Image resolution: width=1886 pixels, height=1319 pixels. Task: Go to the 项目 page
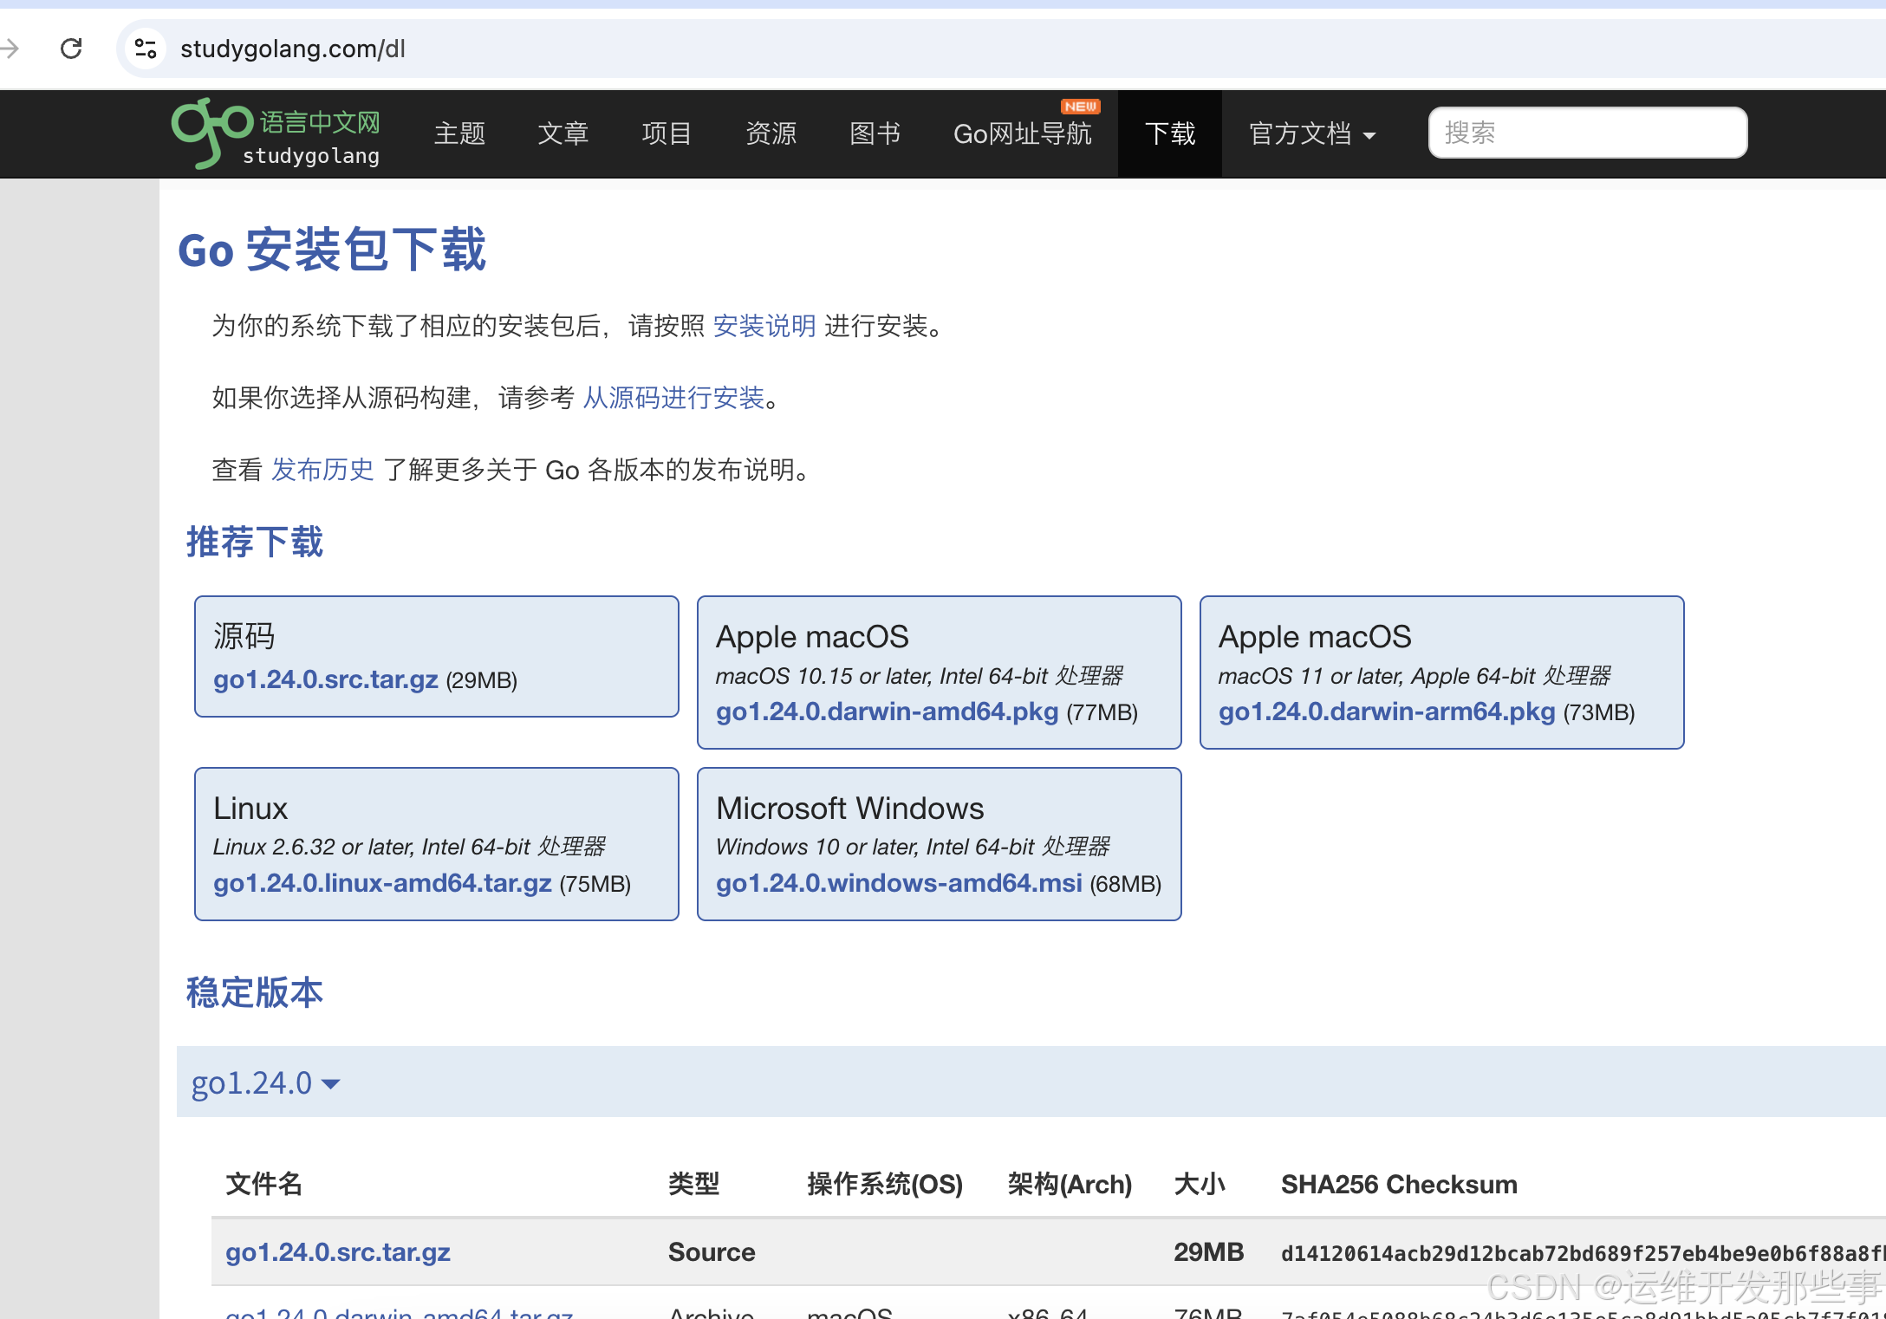(667, 133)
